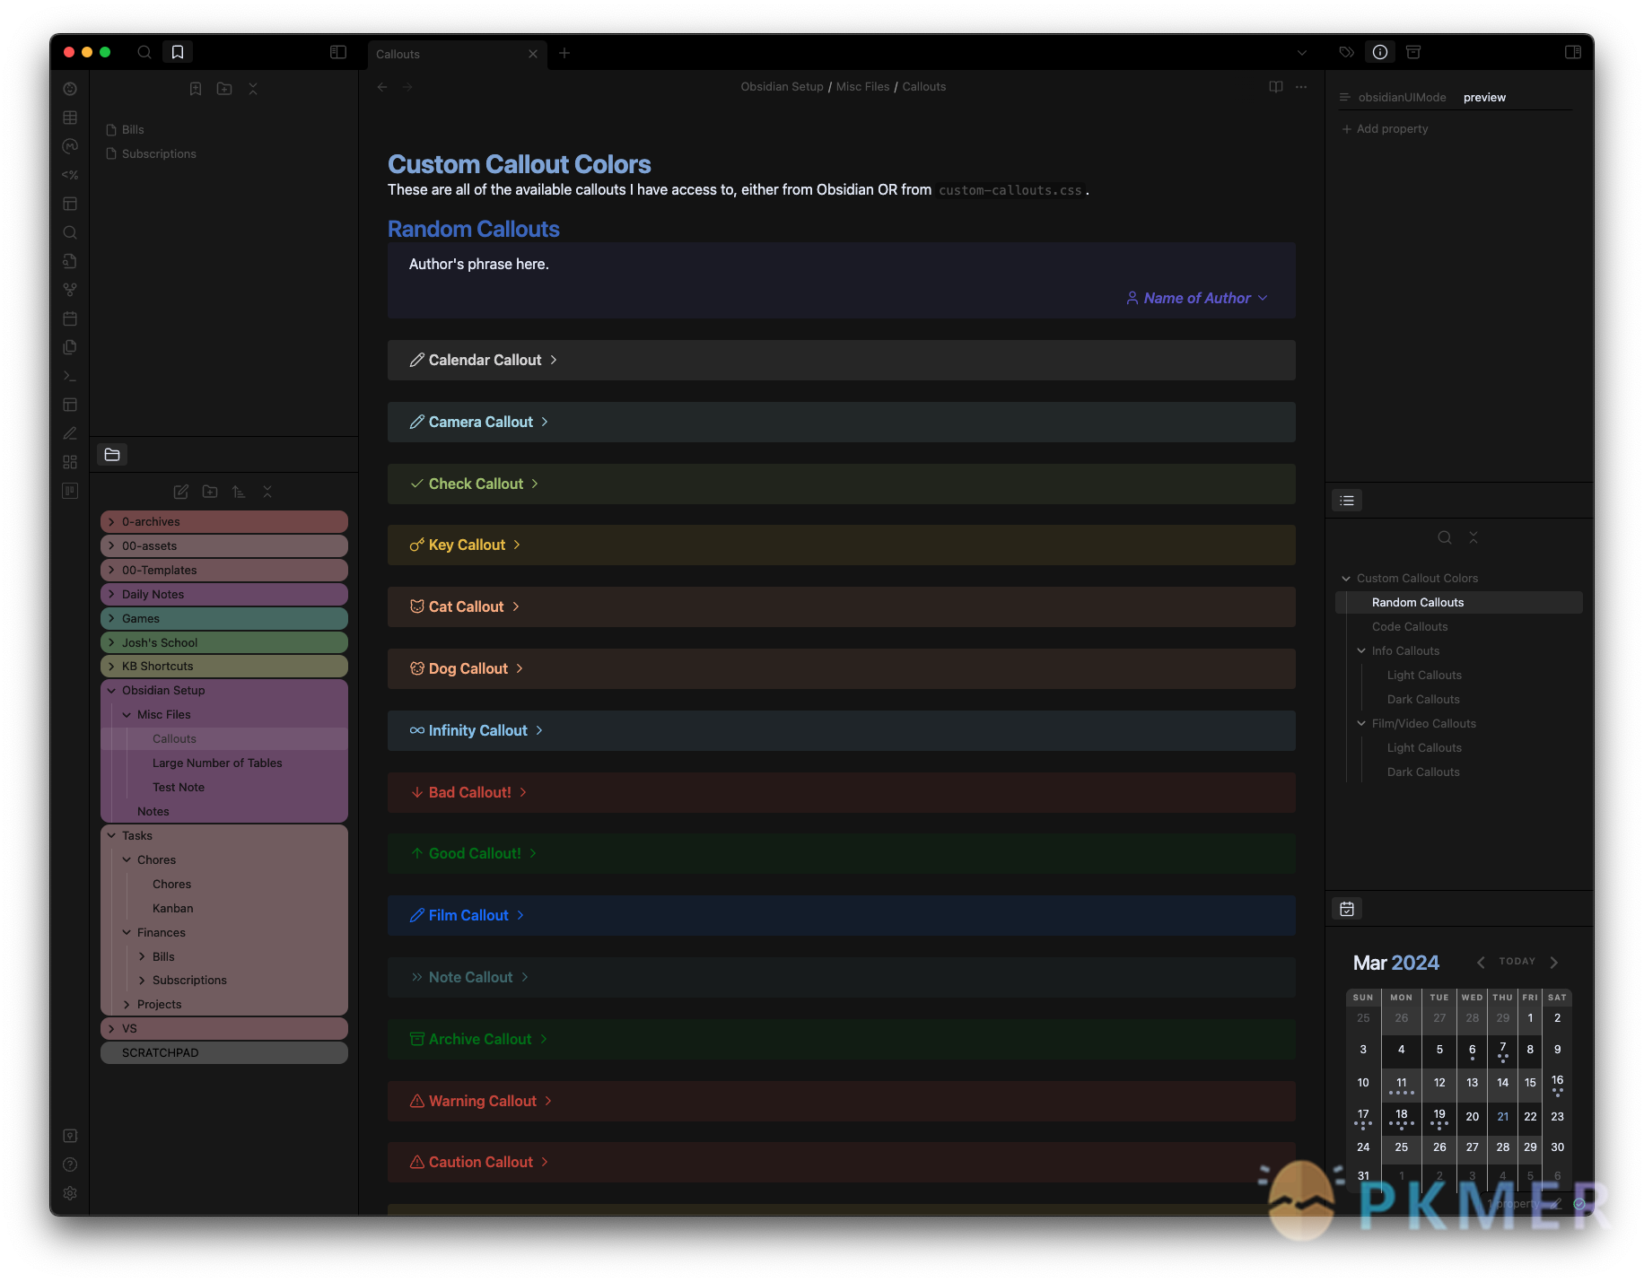Open the tab list dropdown arrow
The image size is (1644, 1282).
1302,53
